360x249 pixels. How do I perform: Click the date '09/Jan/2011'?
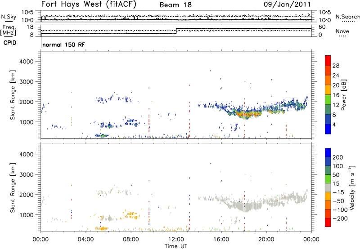tap(287, 4)
